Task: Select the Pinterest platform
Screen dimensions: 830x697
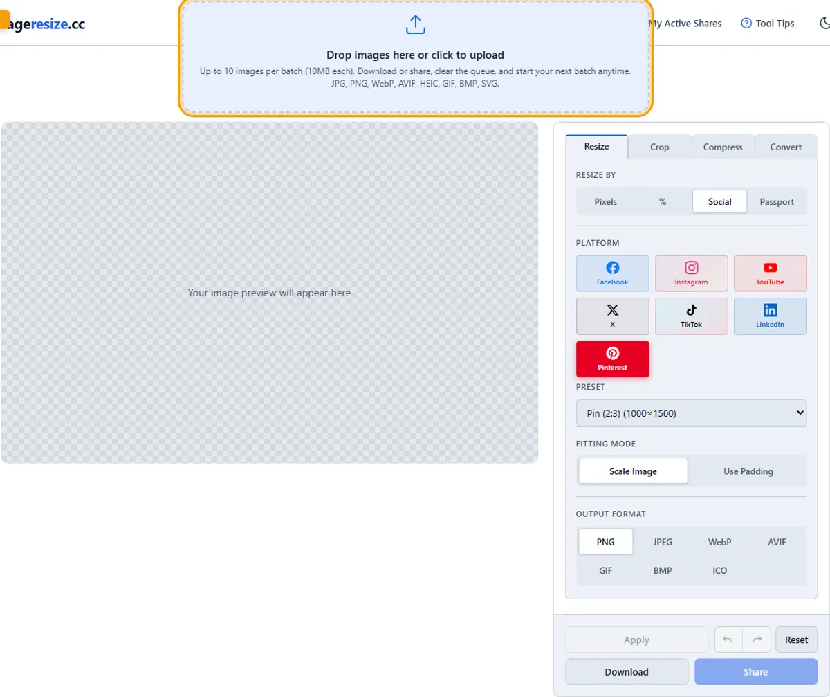Action: tap(613, 359)
